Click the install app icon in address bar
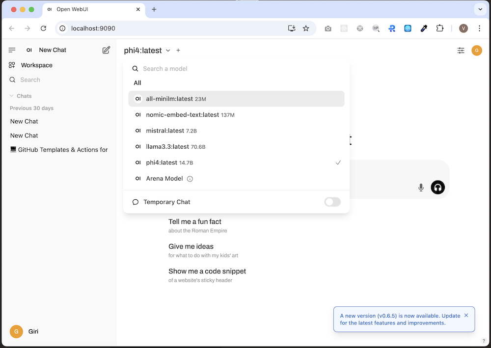This screenshot has width=491, height=348. coord(292,28)
